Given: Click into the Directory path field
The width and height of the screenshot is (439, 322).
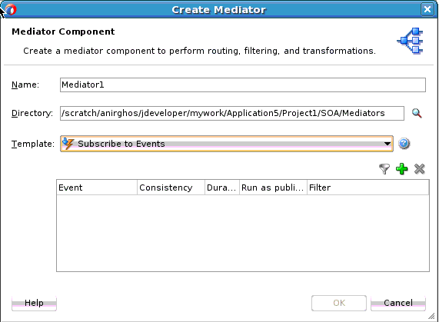Looking at the screenshot, I should [232, 113].
